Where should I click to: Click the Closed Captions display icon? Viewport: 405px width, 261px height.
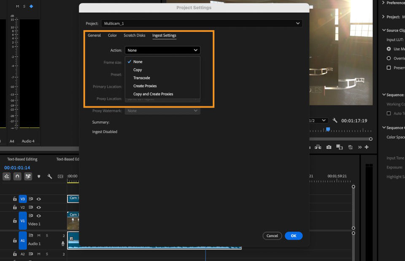point(61,176)
